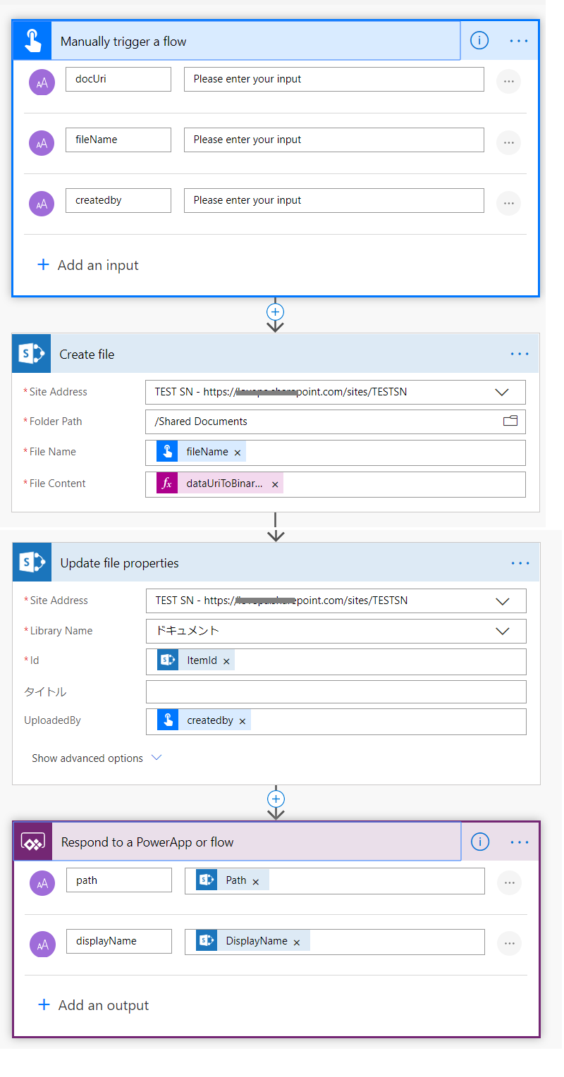Click createdby description placeholder field
This screenshot has height=1077, width=564.
click(334, 200)
